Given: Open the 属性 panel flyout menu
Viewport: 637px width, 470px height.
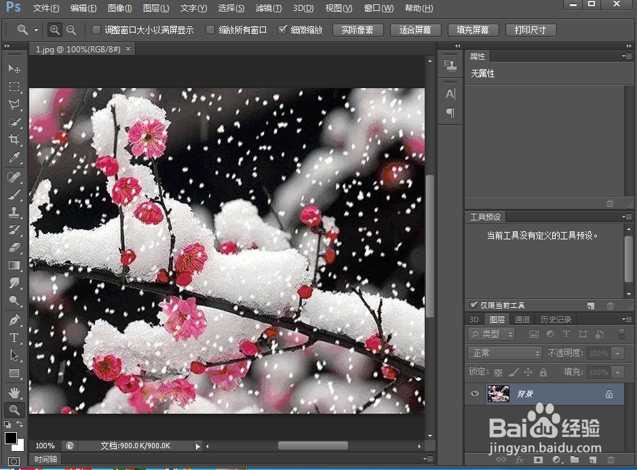Looking at the screenshot, I should tap(627, 56).
